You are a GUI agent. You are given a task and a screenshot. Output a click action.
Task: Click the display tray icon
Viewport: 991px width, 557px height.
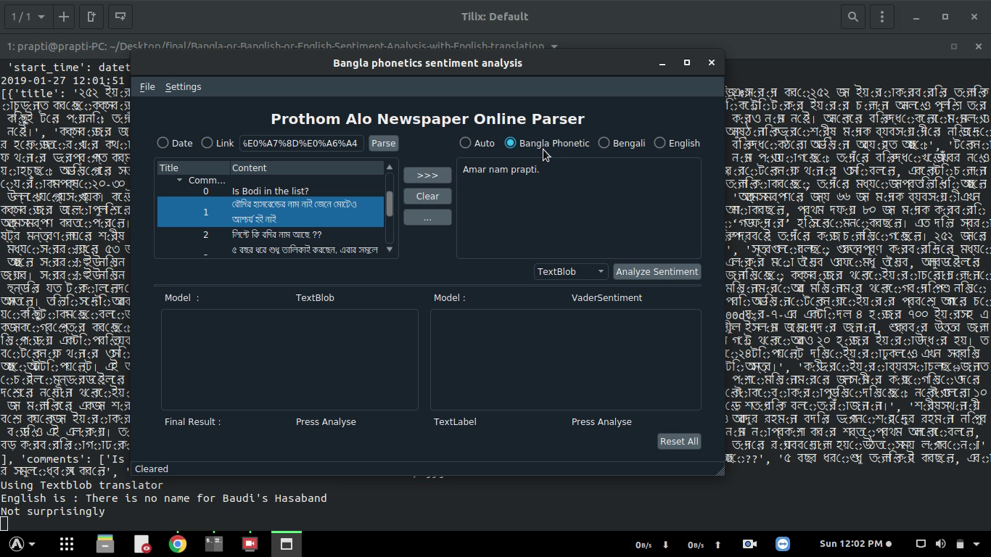click(921, 544)
